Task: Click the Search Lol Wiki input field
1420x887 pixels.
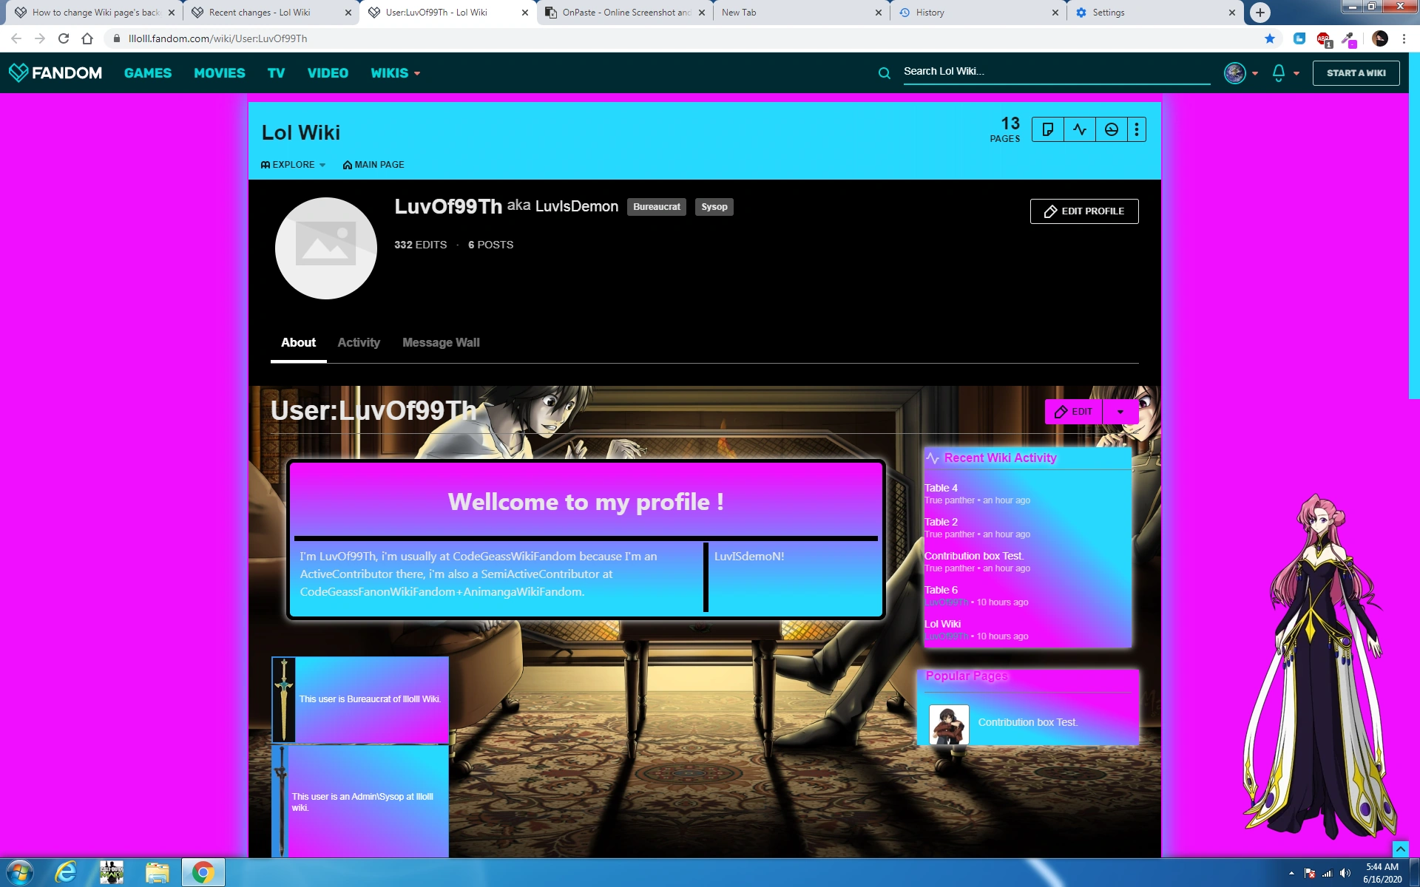Action: click(x=1050, y=72)
